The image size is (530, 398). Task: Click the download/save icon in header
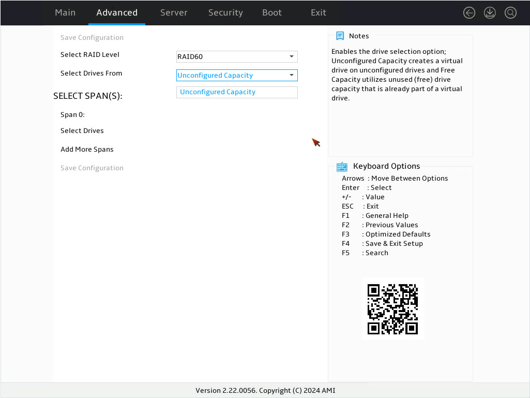click(490, 13)
